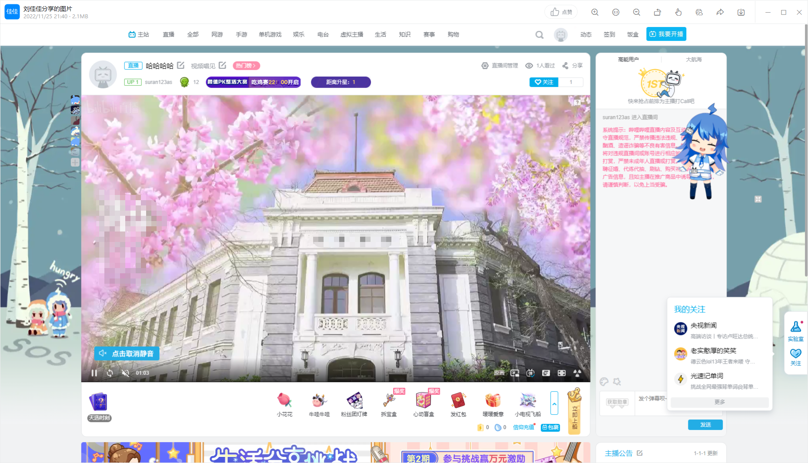Open the 赛事 category
The image size is (808, 463).
(429, 34)
